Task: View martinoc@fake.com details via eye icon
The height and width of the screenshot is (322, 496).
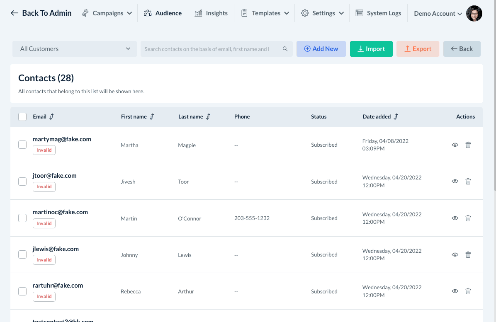Action: tap(455, 218)
